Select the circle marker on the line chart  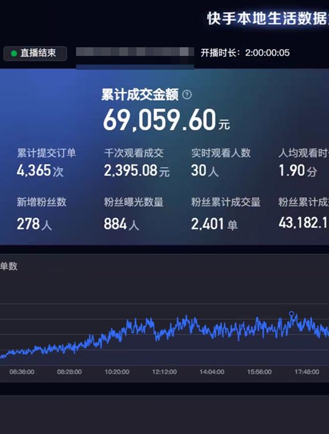click(x=292, y=314)
